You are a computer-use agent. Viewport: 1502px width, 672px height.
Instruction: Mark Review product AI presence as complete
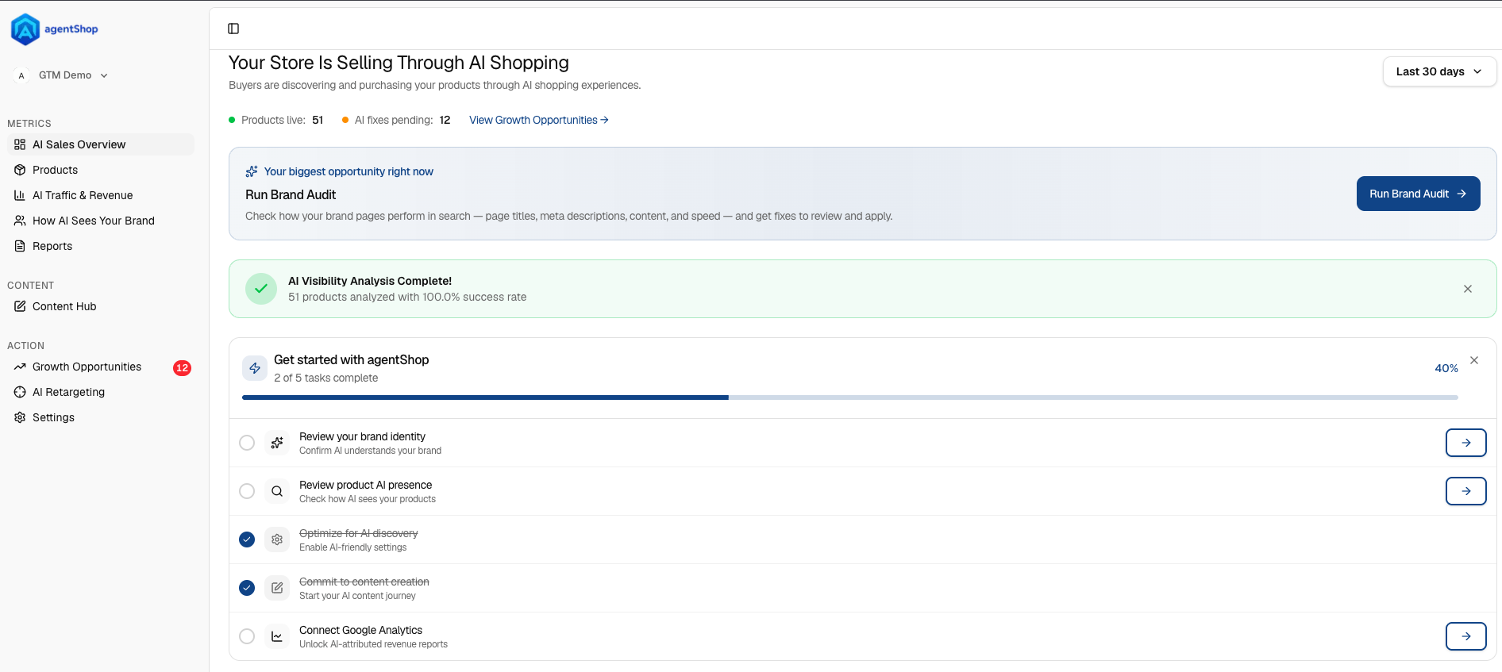click(247, 491)
